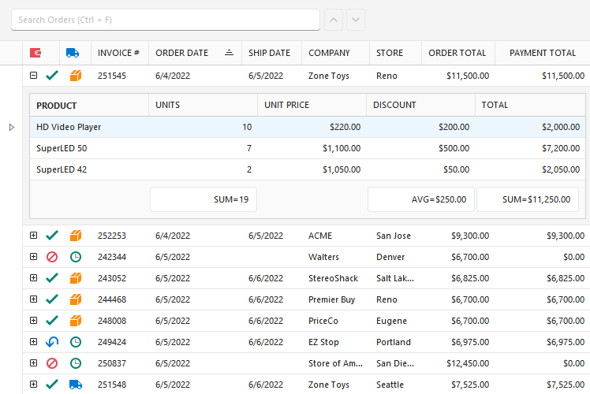This screenshot has height=394, width=590.
Task: Click paid checkmark for invoice 251548
Action: [x=52, y=385]
